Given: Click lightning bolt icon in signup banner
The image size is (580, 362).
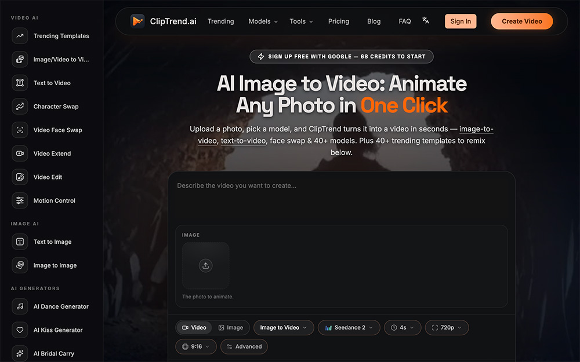Looking at the screenshot, I should point(261,57).
